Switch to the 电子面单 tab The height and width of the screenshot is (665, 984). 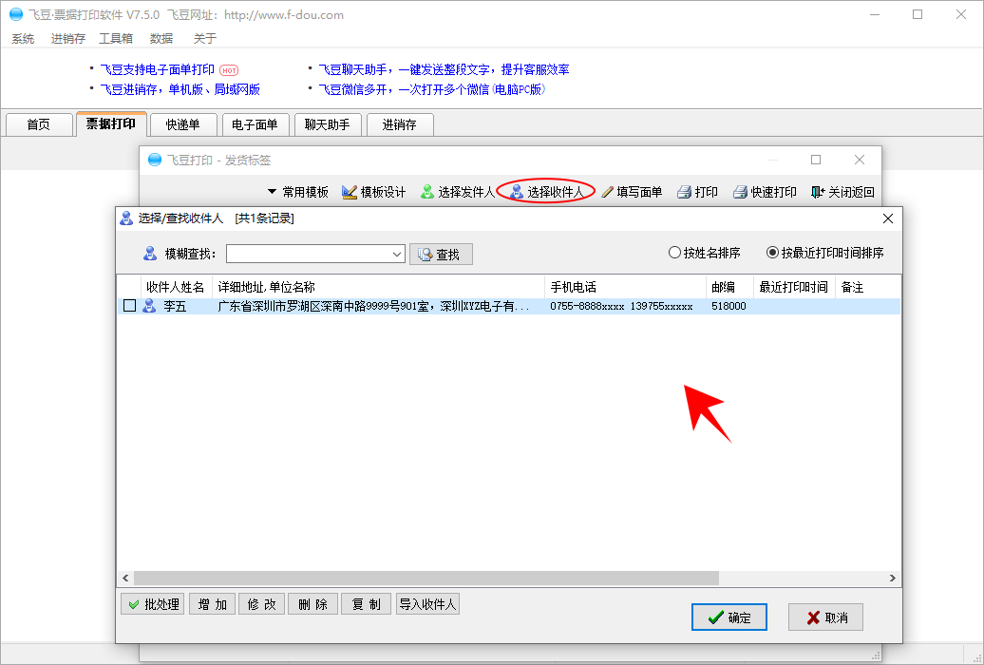coord(255,124)
